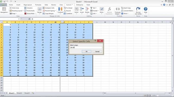Click the dialog help question mark
Image resolution: width=174 pixels, height=97 pixels.
pos(95,41)
